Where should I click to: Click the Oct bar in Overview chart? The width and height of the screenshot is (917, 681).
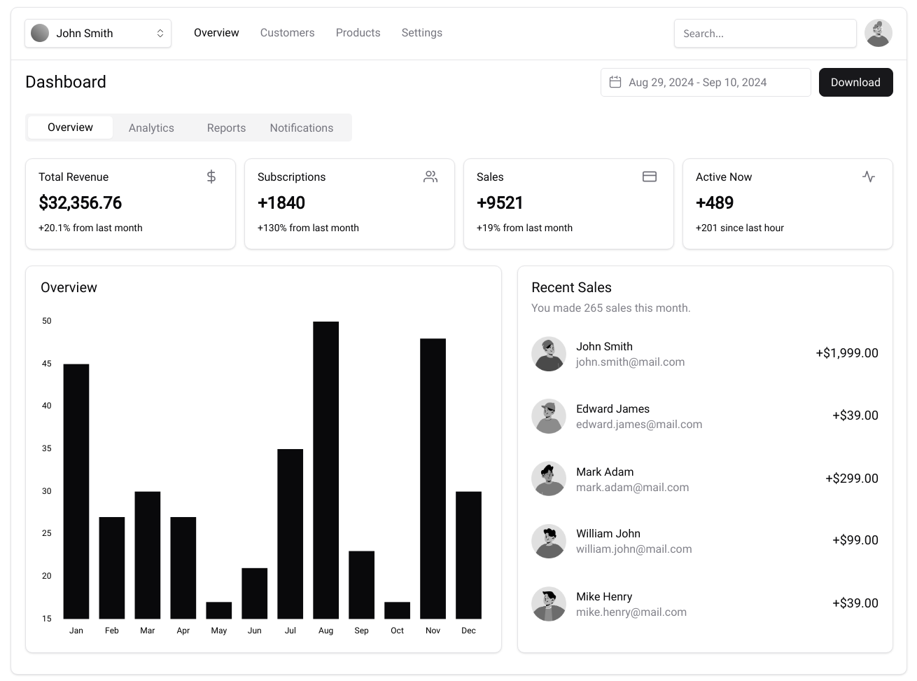pos(397,610)
